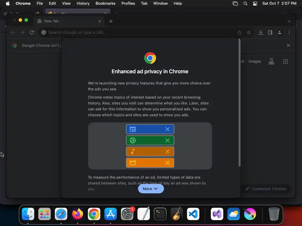
Task: Open Trash from the Dock
Action: (x=274, y=214)
